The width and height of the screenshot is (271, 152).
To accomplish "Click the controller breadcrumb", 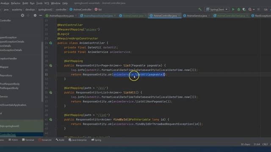I will coord(61,9).
